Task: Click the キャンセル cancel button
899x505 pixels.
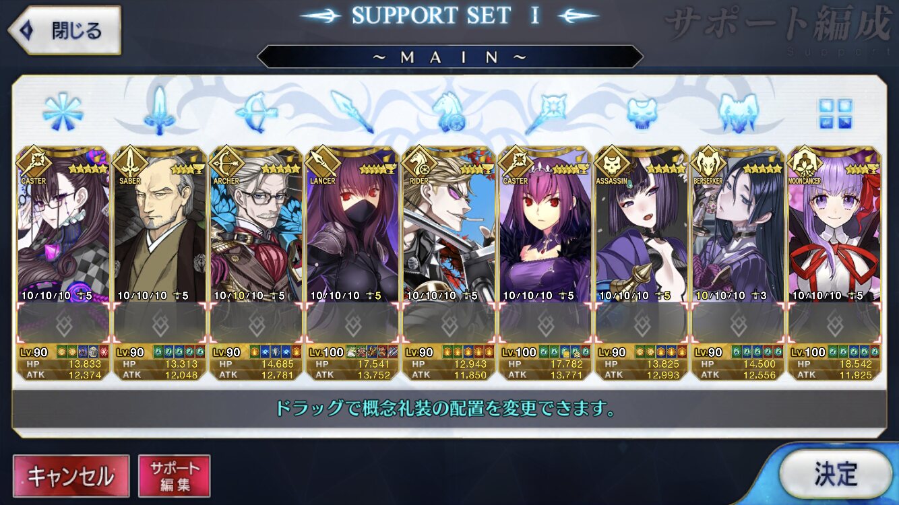Action: tap(71, 476)
